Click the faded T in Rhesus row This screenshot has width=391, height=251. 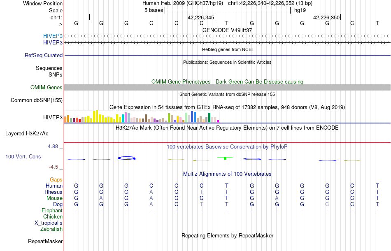(x=202, y=192)
